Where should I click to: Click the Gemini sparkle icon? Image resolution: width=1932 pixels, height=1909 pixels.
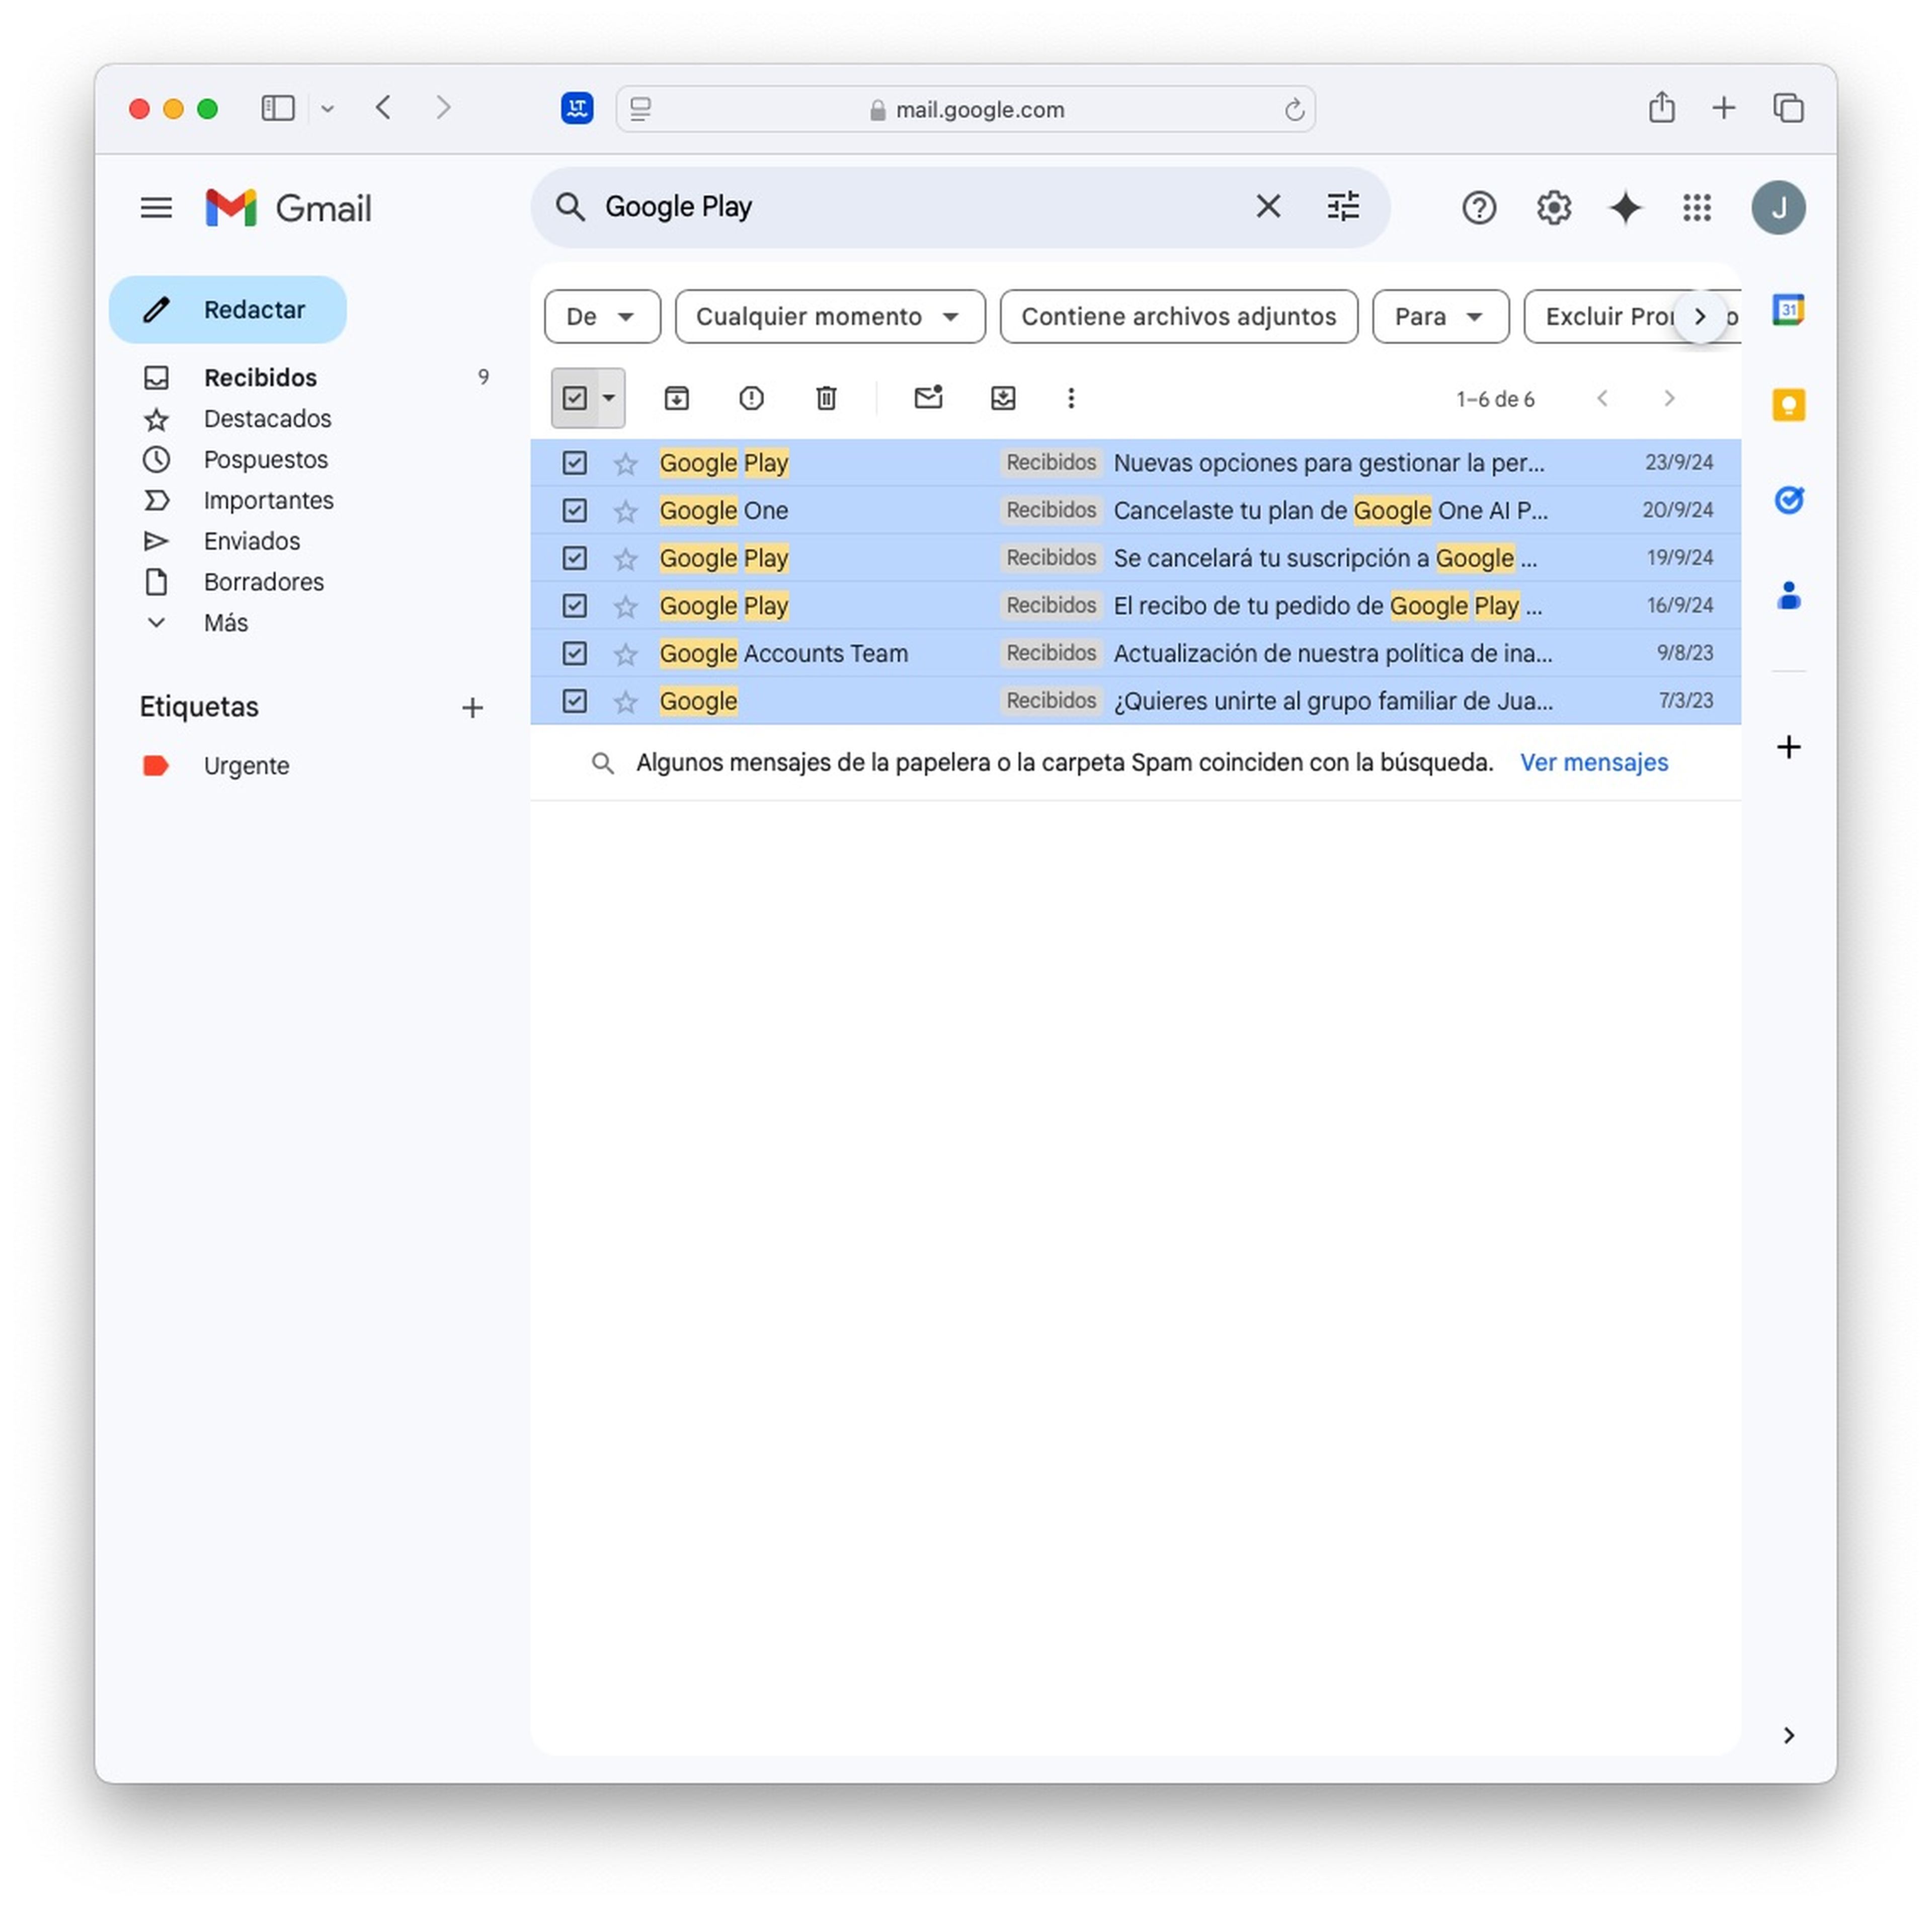[x=1626, y=208]
